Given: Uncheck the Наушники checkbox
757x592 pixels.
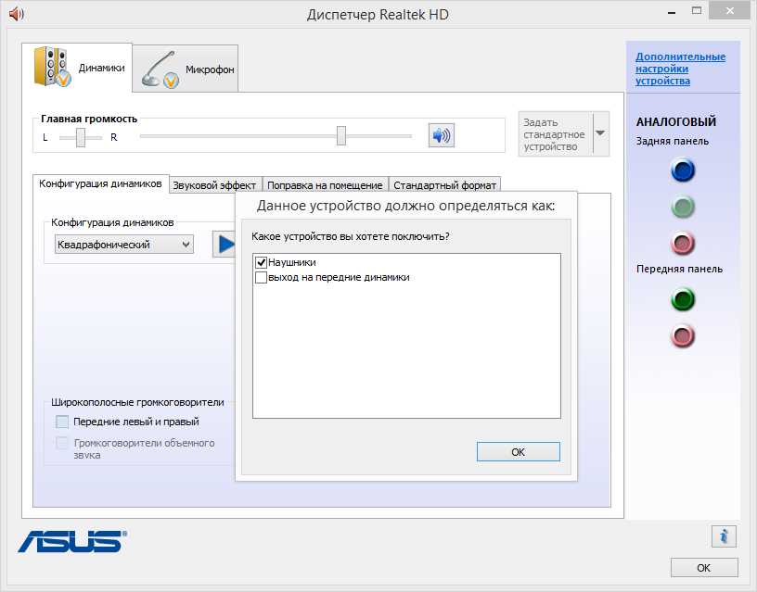Looking at the screenshot, I should tap(261, 263).
